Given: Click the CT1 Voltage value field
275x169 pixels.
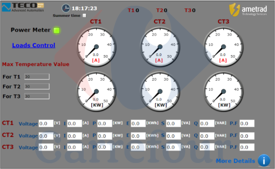Looking at the screenshot, I should click(46, 124).
